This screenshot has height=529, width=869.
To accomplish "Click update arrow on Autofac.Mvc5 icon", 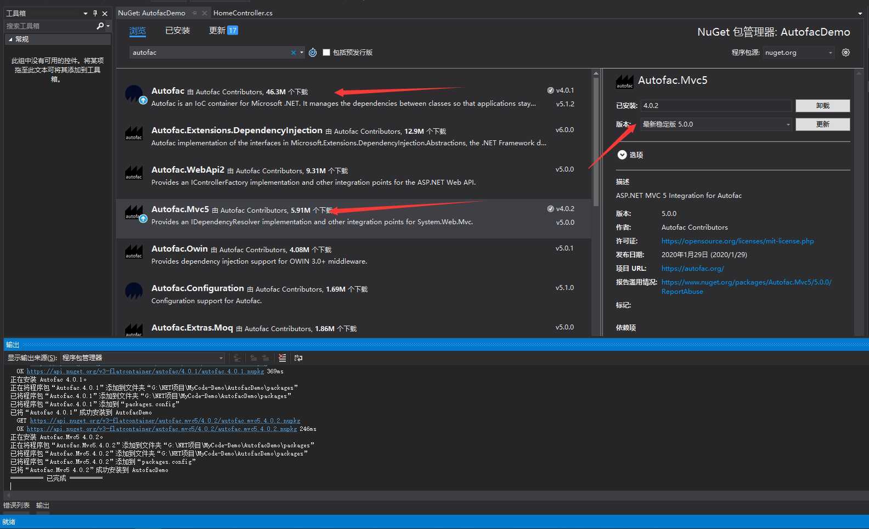I will click(143, 219).
